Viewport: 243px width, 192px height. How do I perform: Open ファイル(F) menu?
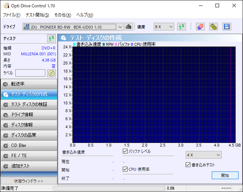click(12, 15)
